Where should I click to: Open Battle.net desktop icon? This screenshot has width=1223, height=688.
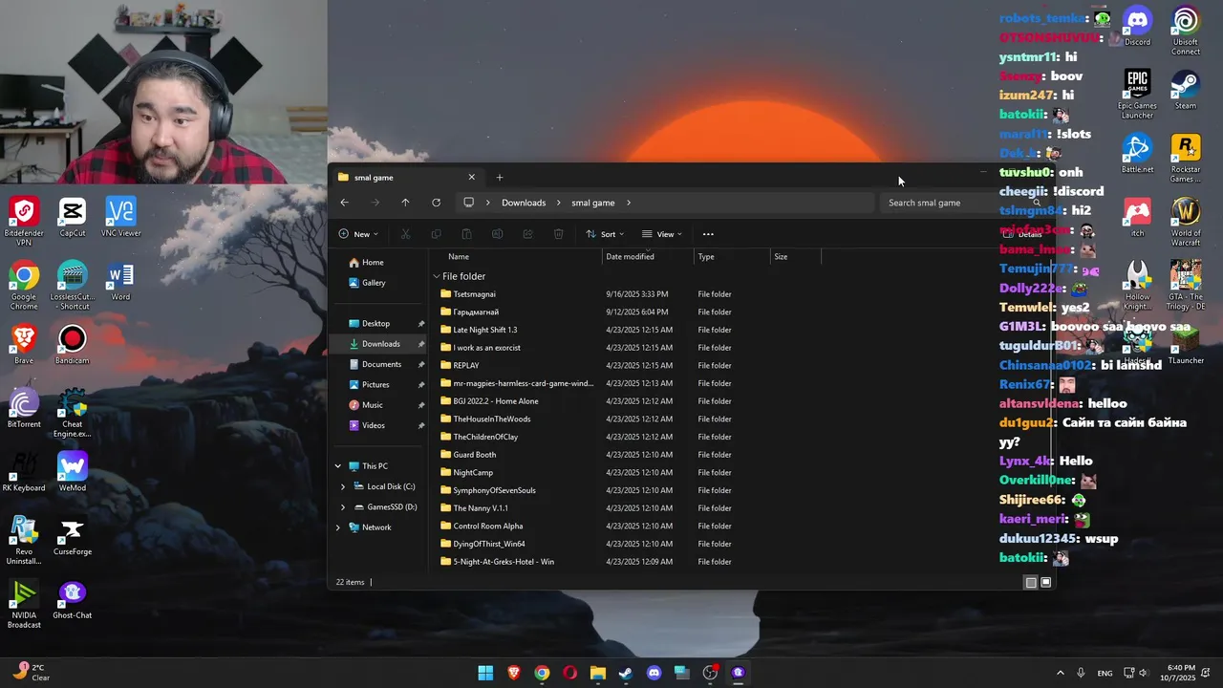point(1137,153)
